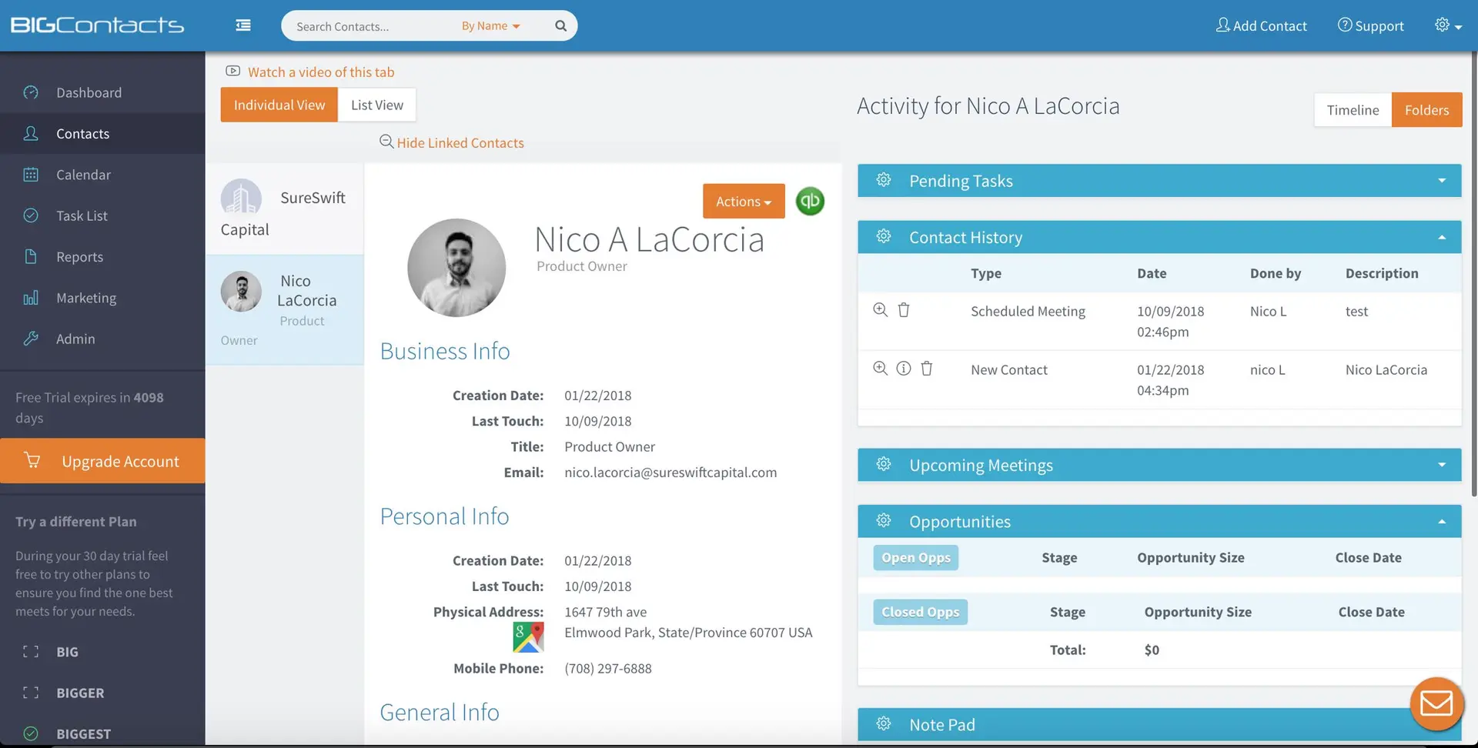Viewport: 1478px width, 748px height.
Task: Collapse sidebar using the hamburger menu icon
Action: [243, 25]
